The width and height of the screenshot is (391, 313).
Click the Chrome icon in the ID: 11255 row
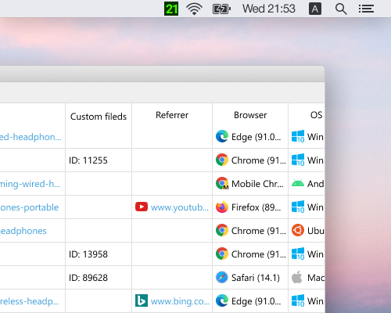coord(222,160)
